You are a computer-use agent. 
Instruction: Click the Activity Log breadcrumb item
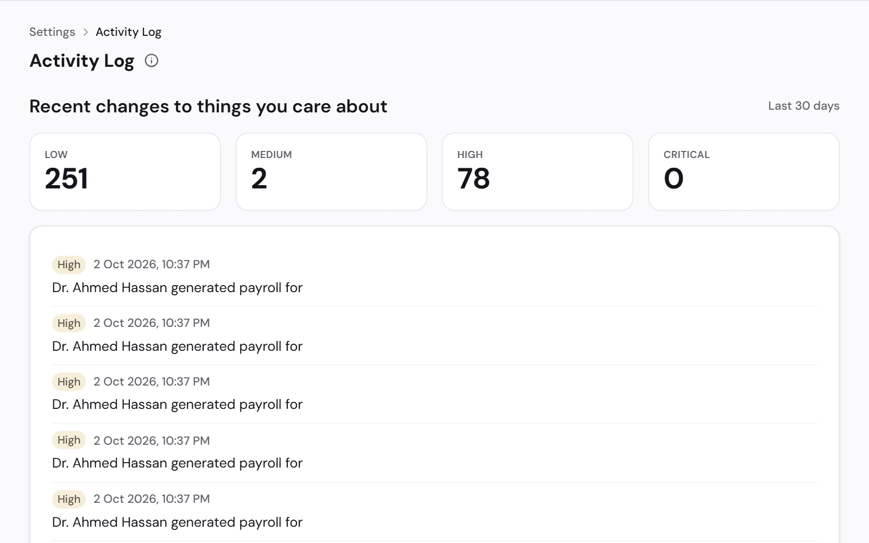(x=129, y=32)
